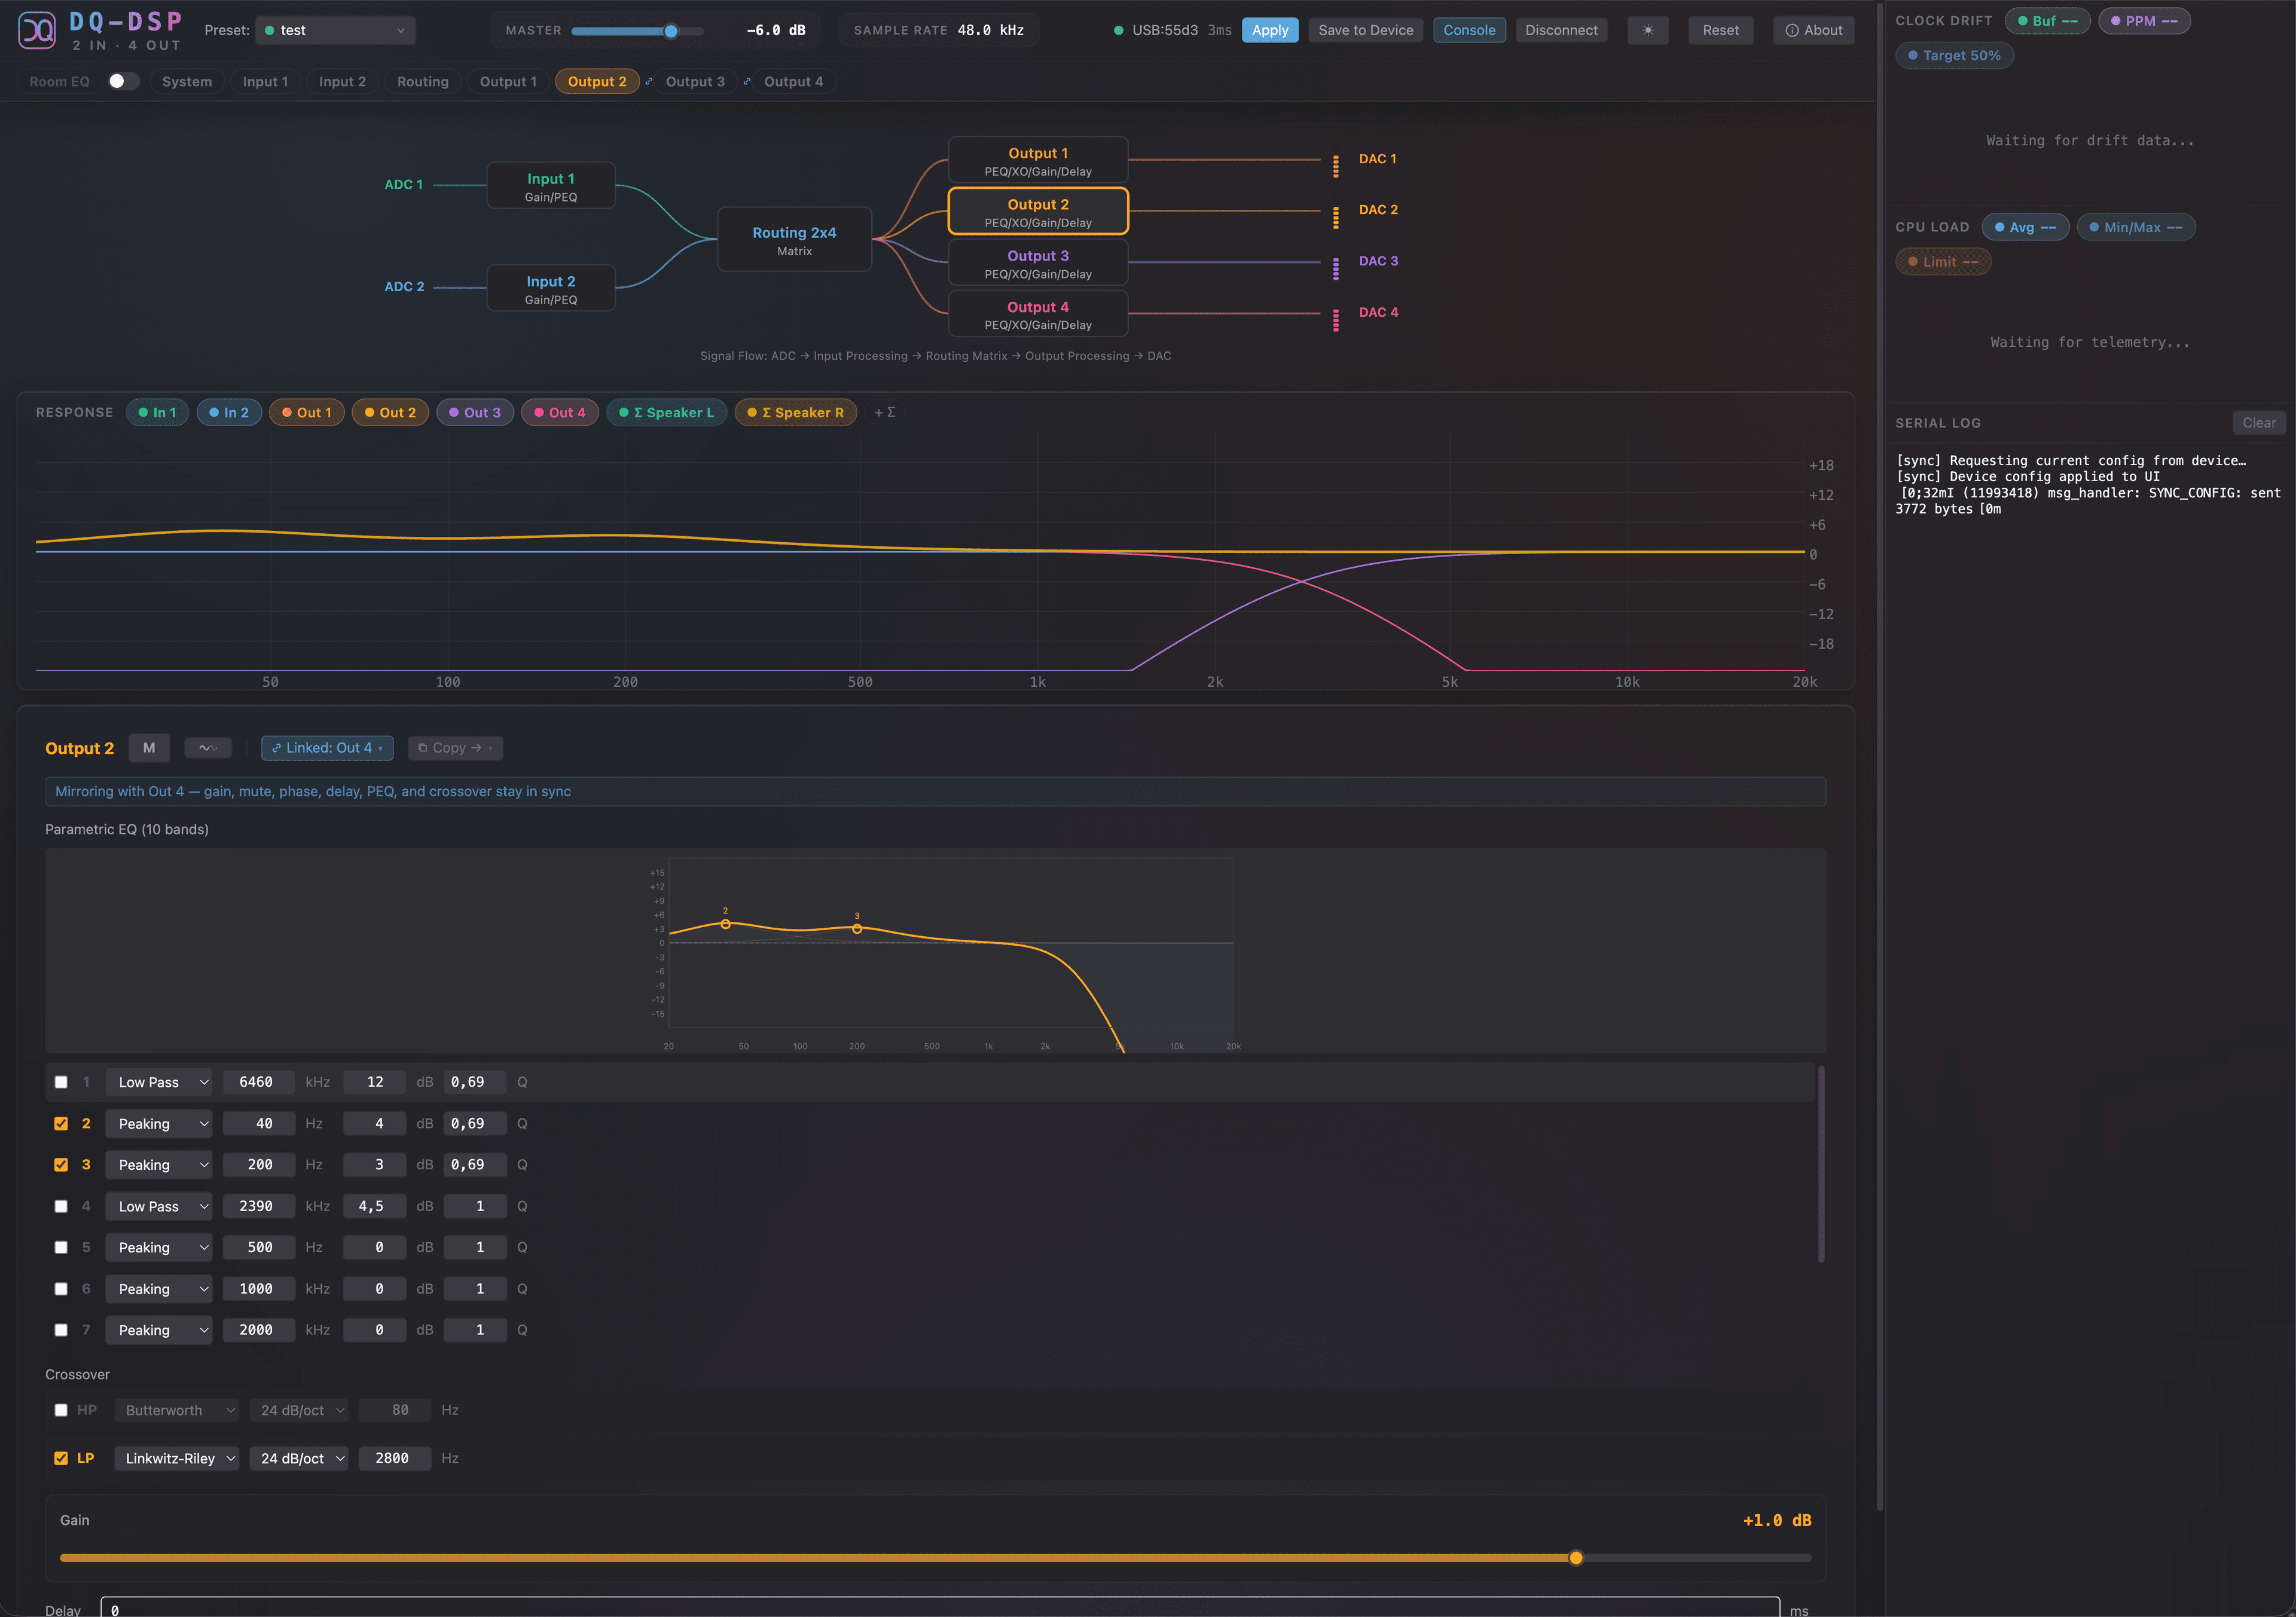Switch to the Input 1 tab
The image size is (2296, 1617).
pos(265,82)
